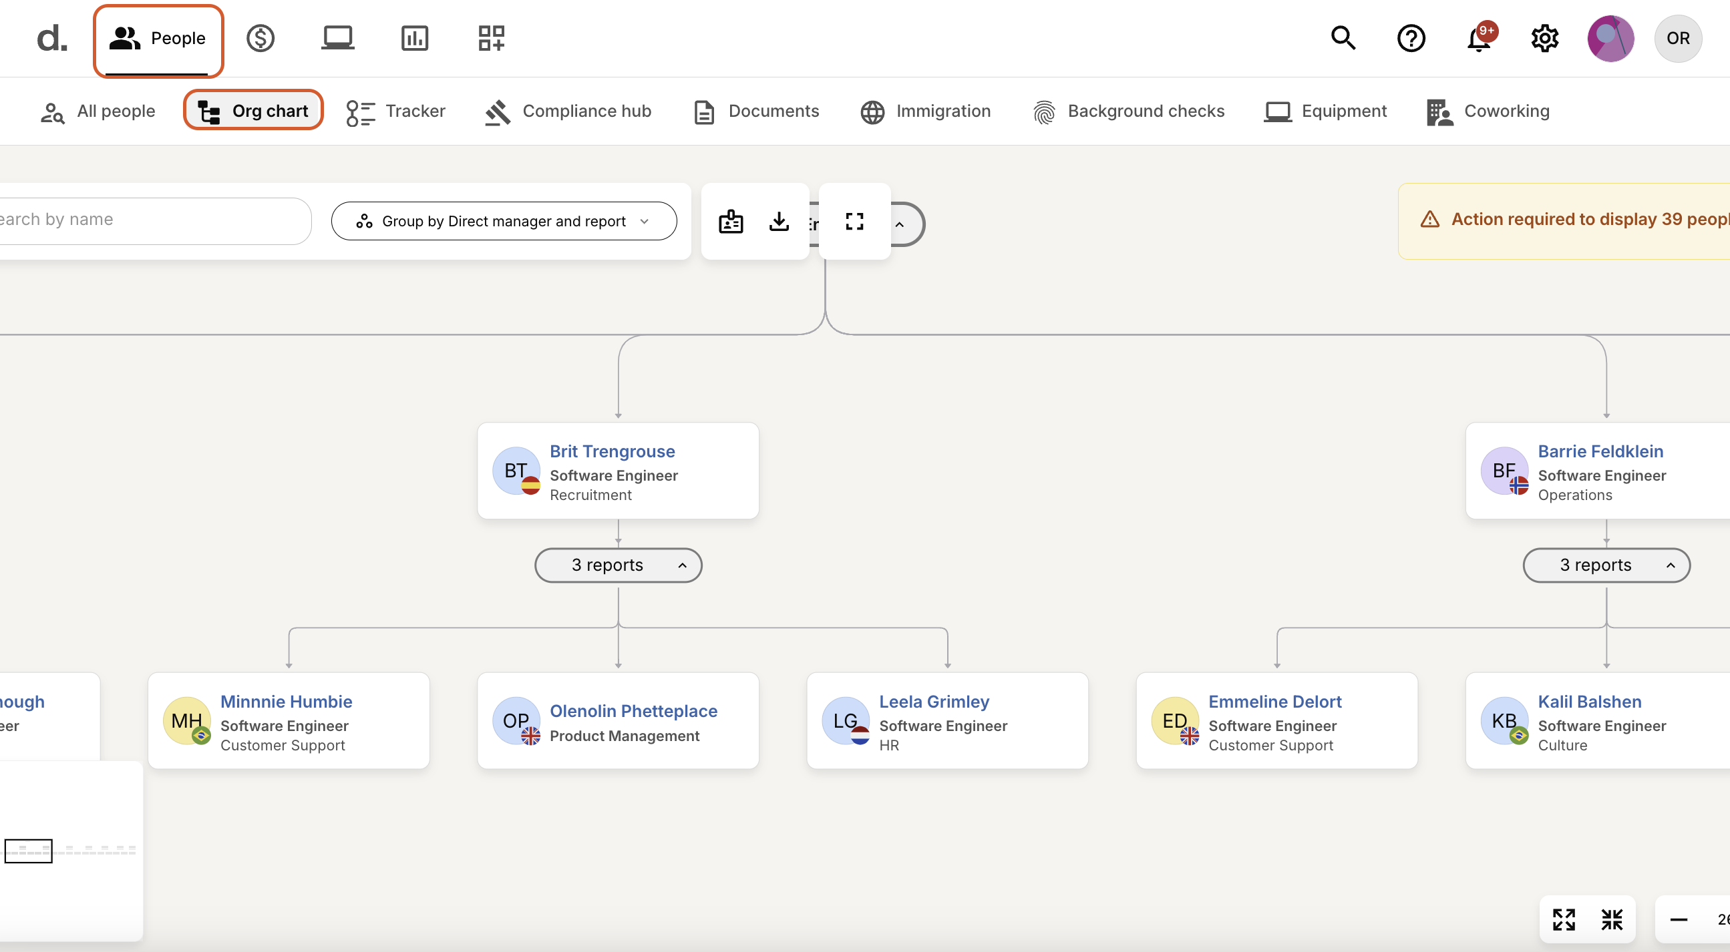Click the fullscreen brackets icon

(x=854, y=221)
